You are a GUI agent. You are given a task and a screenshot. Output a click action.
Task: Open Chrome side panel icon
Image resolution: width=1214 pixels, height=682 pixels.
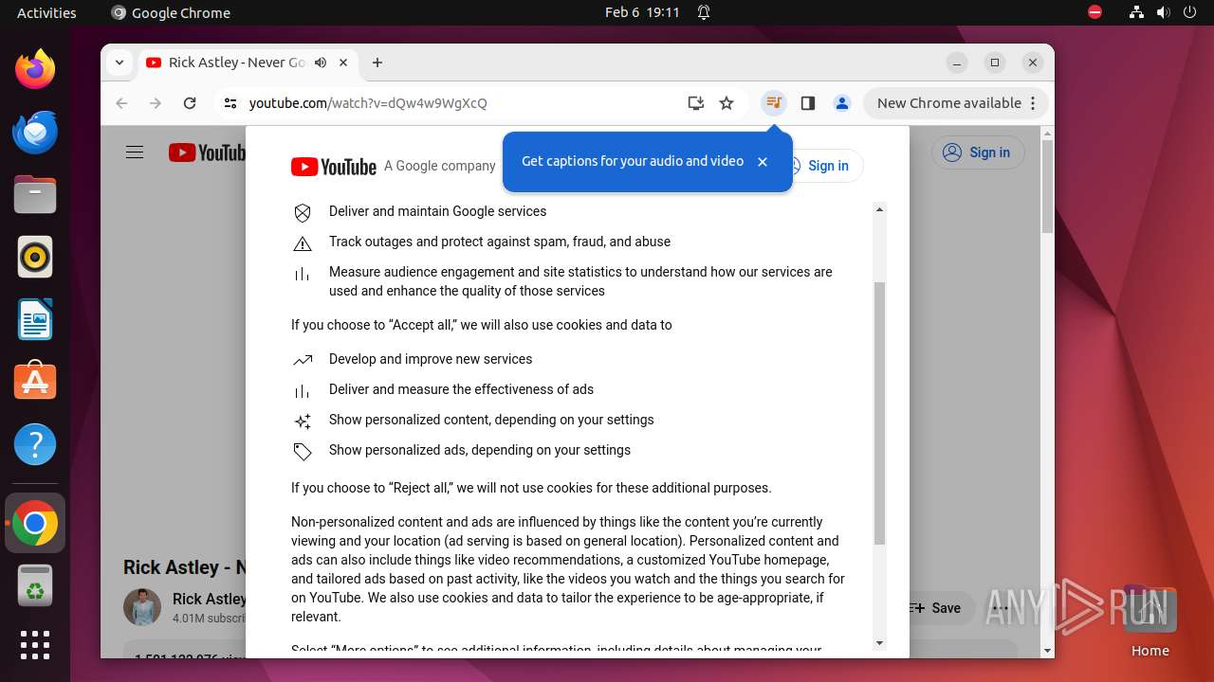click(808, 103)
